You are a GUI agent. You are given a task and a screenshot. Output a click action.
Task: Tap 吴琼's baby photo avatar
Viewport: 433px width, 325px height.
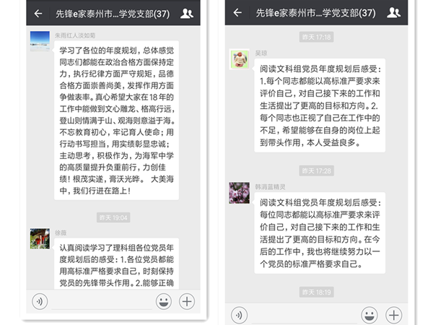pos(240,59)
